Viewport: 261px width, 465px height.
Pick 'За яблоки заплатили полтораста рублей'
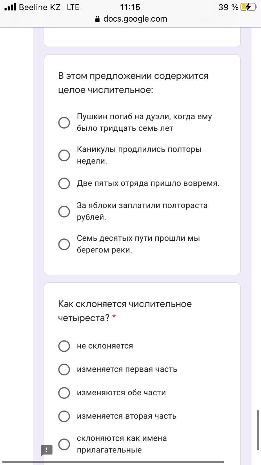pyautogui.click(x=64, y=211)
